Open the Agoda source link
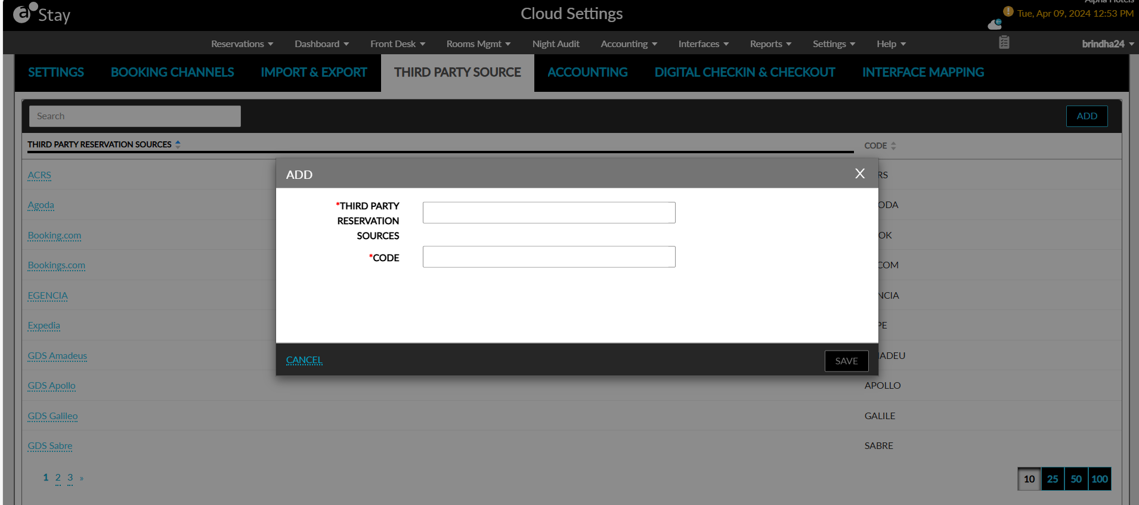1139x505 pixels. pyautogui.click(x=41, y=205)
